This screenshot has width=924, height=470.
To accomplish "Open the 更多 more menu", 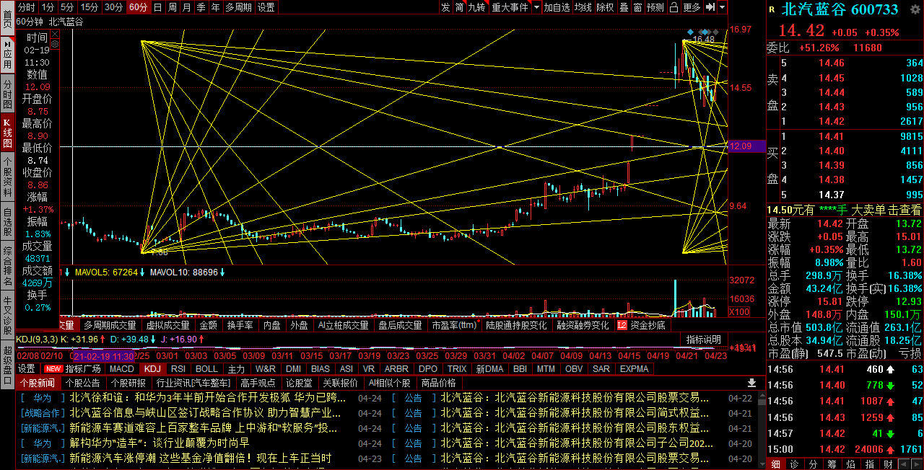I will tap(692, 7).
